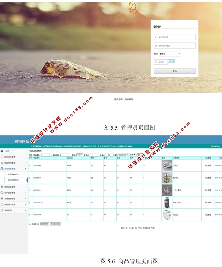222x267 pixels.
Task: Open 评论管理 for product 2264580004
Action: [x=208, y=190]
